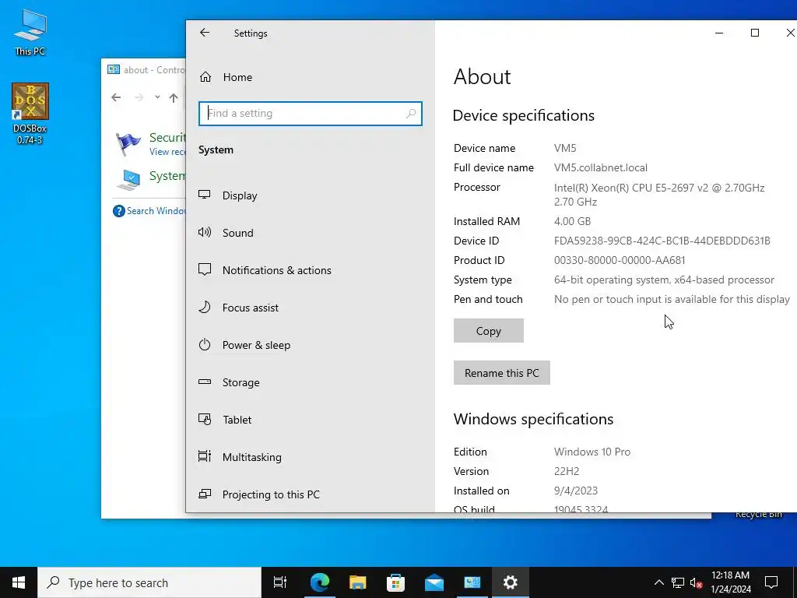Select the This PC desktop icon

[30, 32]
